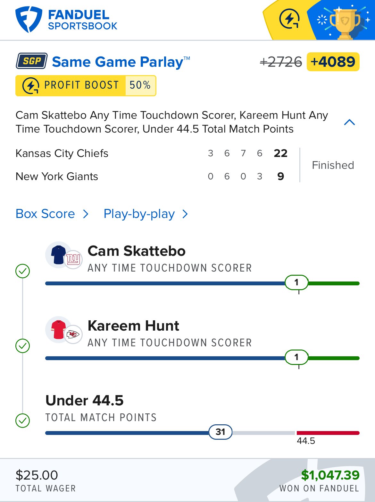Tap the lightning bolt boost icon in header

coord(289,19)
